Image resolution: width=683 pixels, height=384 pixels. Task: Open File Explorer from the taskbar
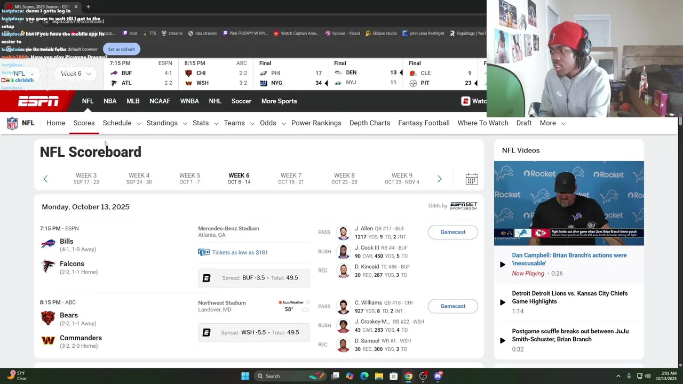click(x=379, y=376)
